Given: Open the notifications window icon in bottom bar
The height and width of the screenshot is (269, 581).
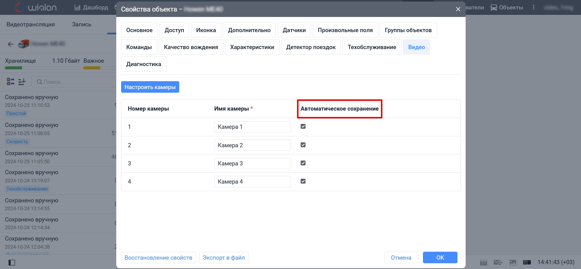Looking at the screenshot, I should (484, 262).
